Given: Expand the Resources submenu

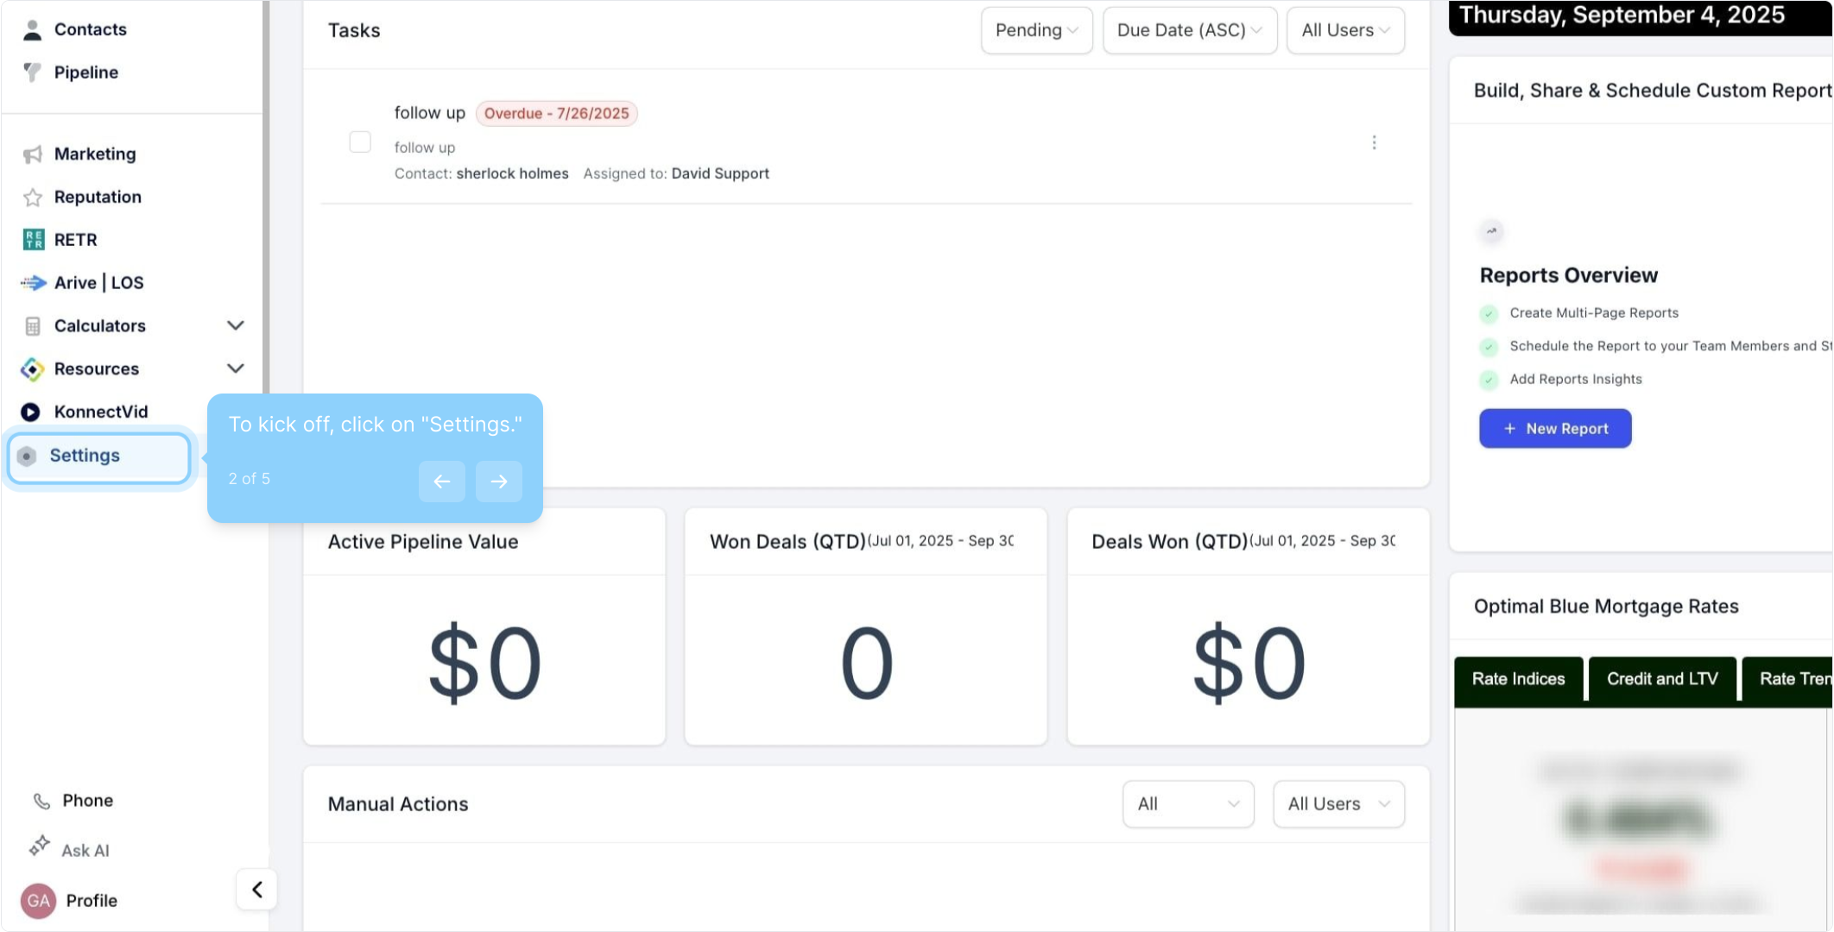Looking at the screenshot, I should (235, 368).
